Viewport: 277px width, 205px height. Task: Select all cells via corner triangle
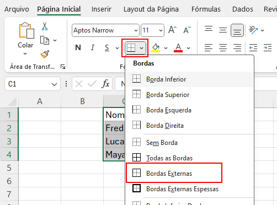13,101
